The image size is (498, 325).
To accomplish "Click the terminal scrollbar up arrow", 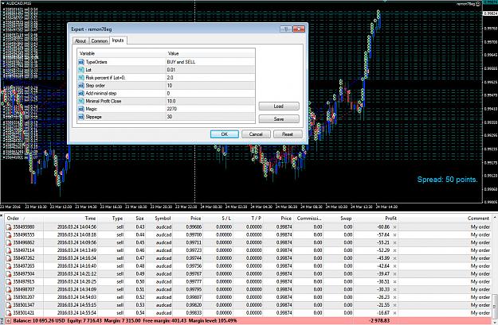I will (495, 218).
